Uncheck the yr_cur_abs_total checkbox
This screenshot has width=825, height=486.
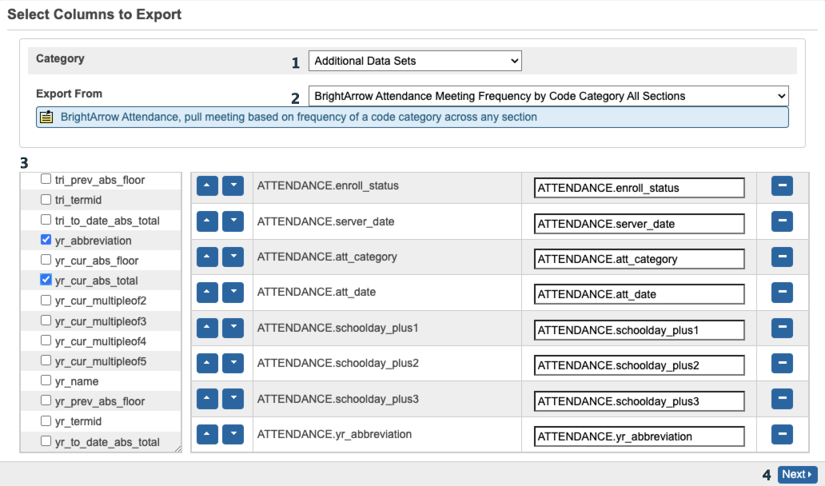(46, 280)
